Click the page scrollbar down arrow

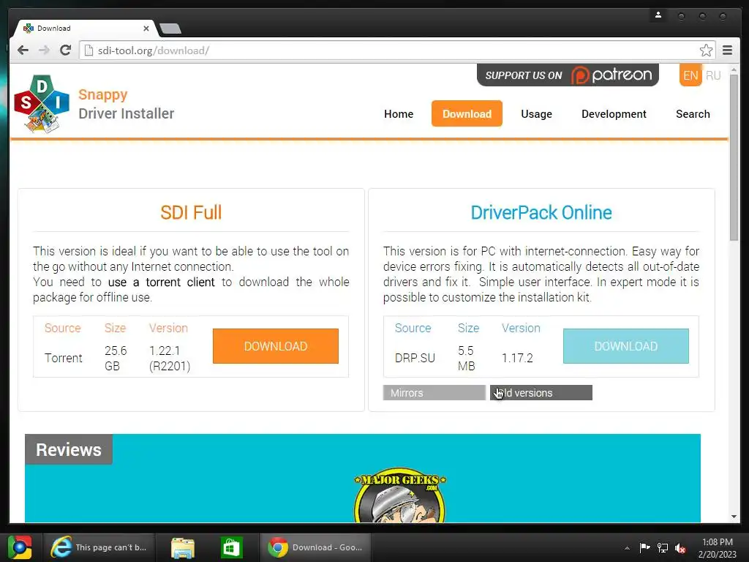(x=734, y=517)
